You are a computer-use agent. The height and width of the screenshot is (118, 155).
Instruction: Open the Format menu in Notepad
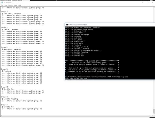[x=10, y=5]
